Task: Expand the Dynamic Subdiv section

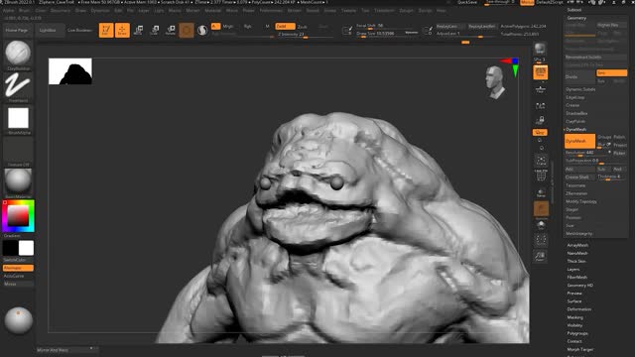Action: click(580, 89)
